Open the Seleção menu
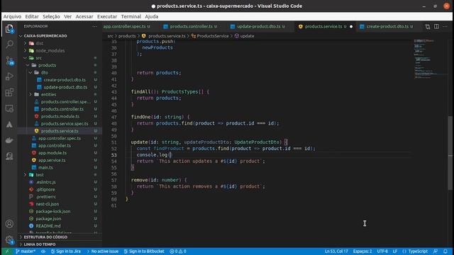This screenshot has height=255, width=454. click(51, 16)
